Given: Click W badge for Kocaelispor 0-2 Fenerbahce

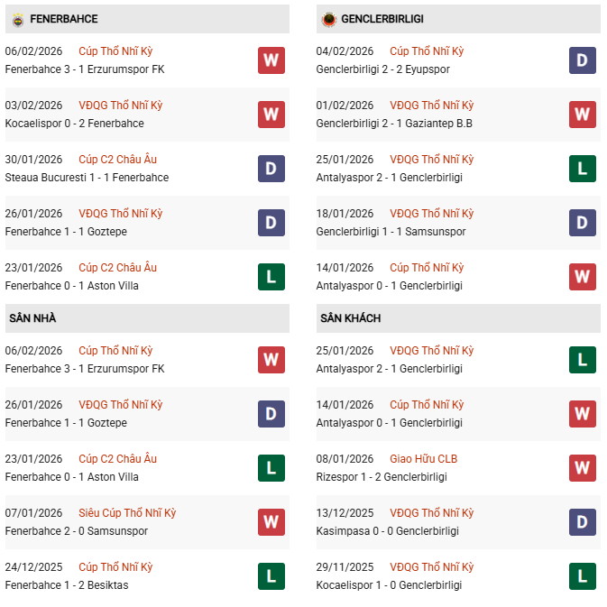Looking at the screenshot, I should 271,115.
